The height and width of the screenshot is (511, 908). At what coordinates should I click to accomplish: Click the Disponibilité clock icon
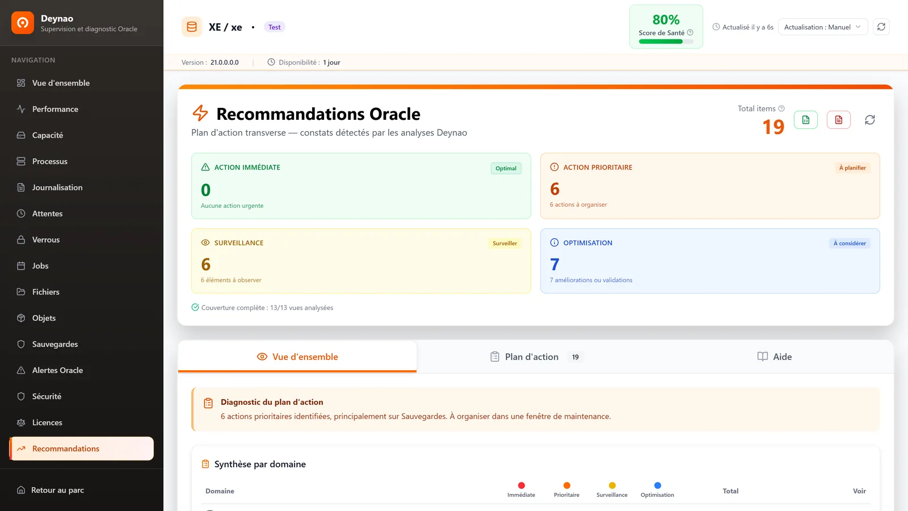[271, 62]
